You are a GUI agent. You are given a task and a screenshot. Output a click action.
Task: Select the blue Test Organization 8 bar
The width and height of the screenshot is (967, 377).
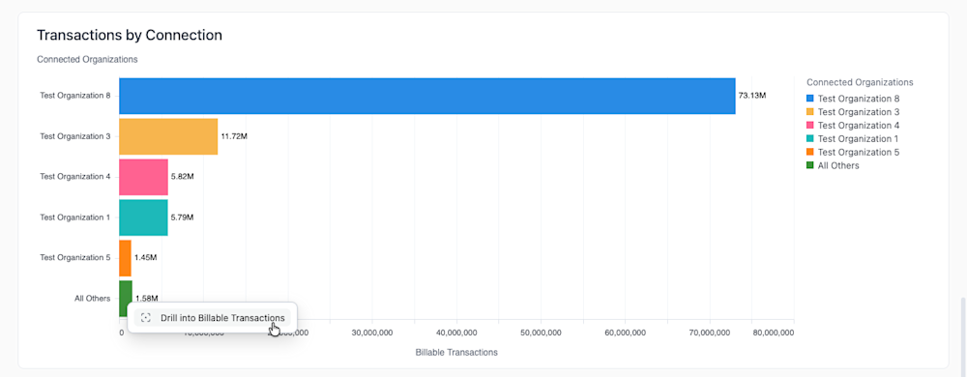(x=426, y=96)
